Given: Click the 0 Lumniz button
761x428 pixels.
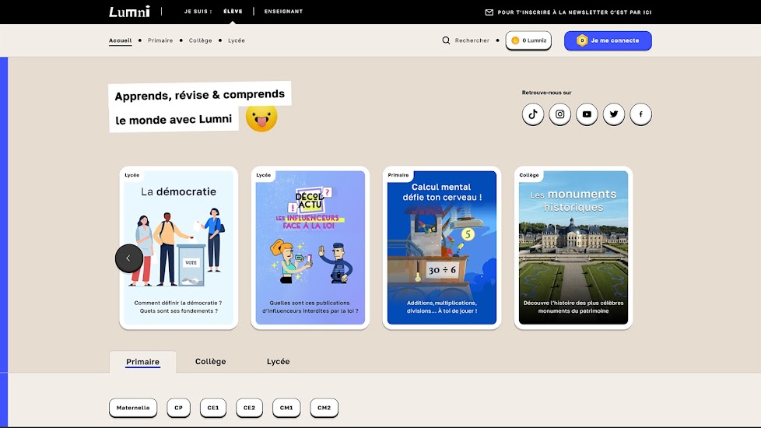Looking at the screenshot, I should pyautogui.click(x=528, y=40).
